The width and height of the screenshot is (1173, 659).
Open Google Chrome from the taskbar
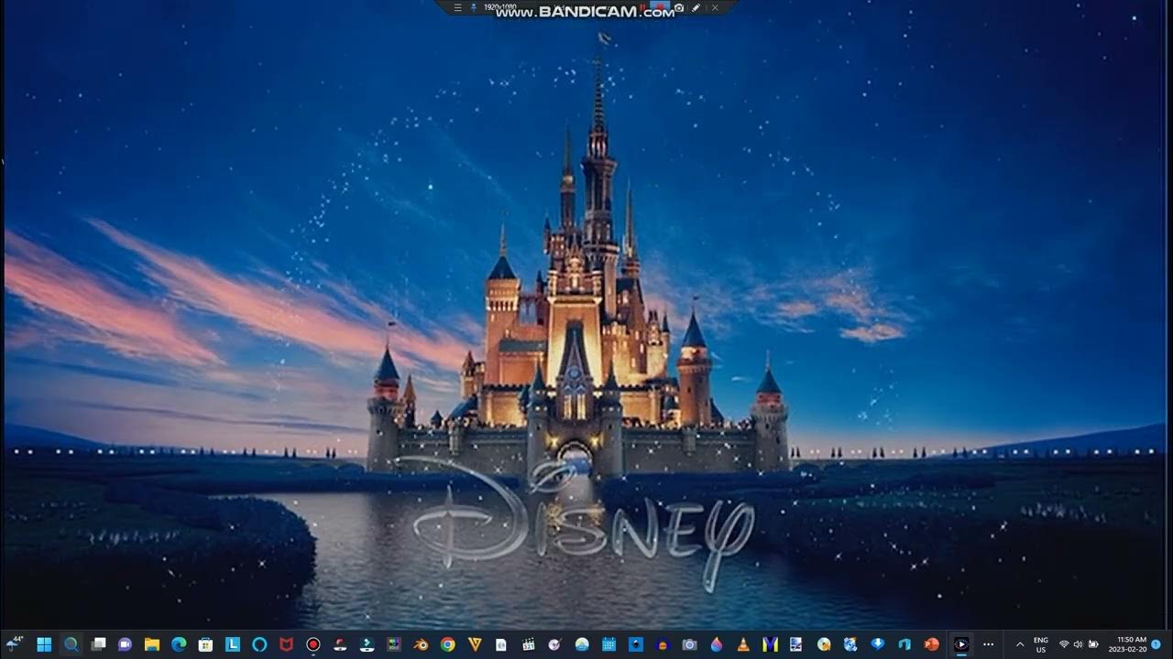coord(447,644)
